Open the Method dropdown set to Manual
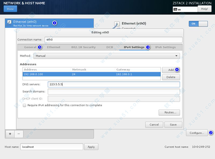Screen dimensions: 215x159 [106, 56]
